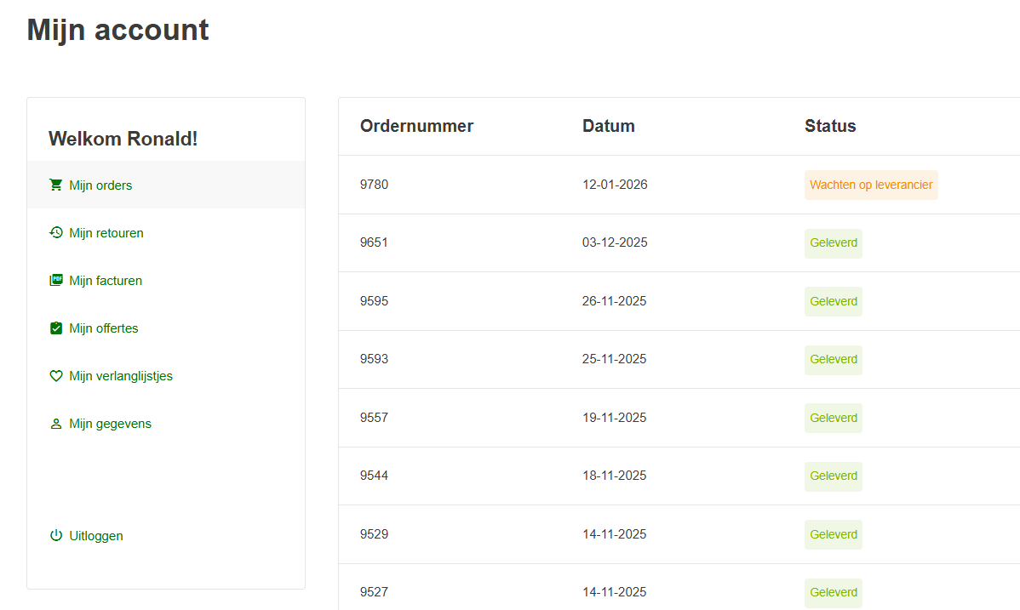Image resolution: width=1020 pixels, height=610 pixels.
Task: Select order number 9780
Action: point(374,185)
